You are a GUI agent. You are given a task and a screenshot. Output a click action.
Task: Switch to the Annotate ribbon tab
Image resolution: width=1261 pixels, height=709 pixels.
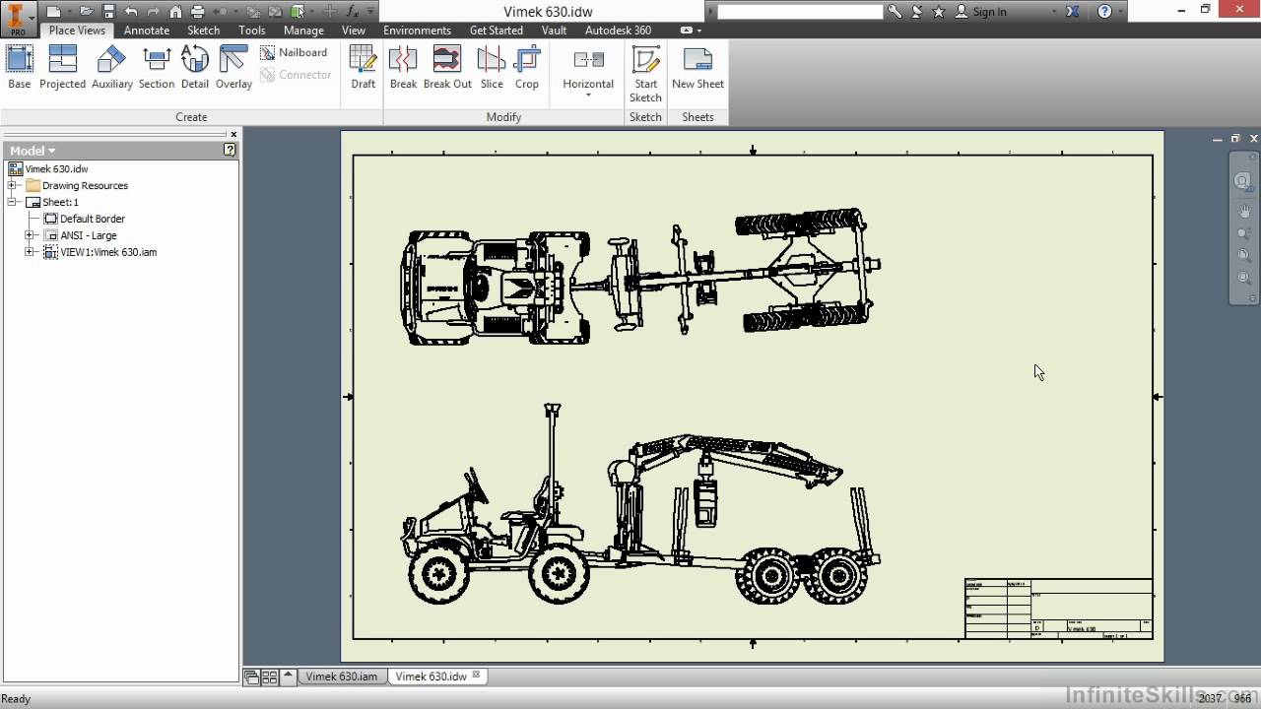pos(146,31)
